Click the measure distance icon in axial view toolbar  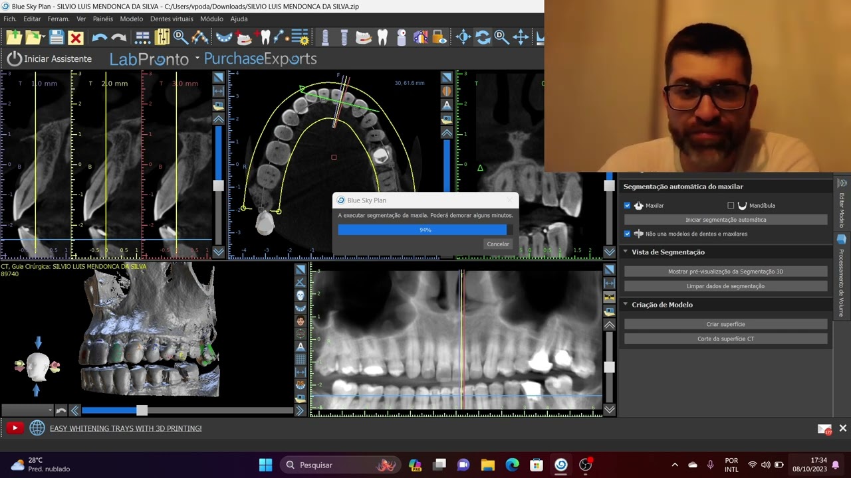tap(218, 91)
